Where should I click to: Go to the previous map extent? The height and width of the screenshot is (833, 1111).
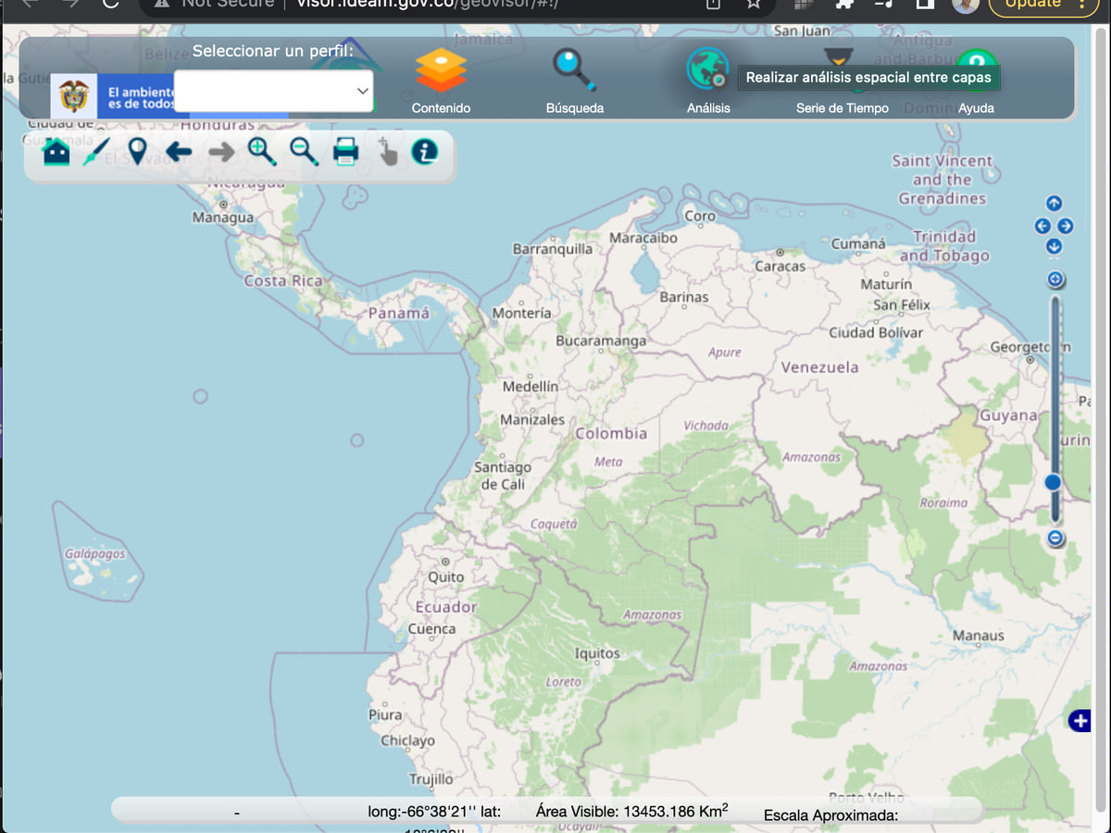(179, 151)
